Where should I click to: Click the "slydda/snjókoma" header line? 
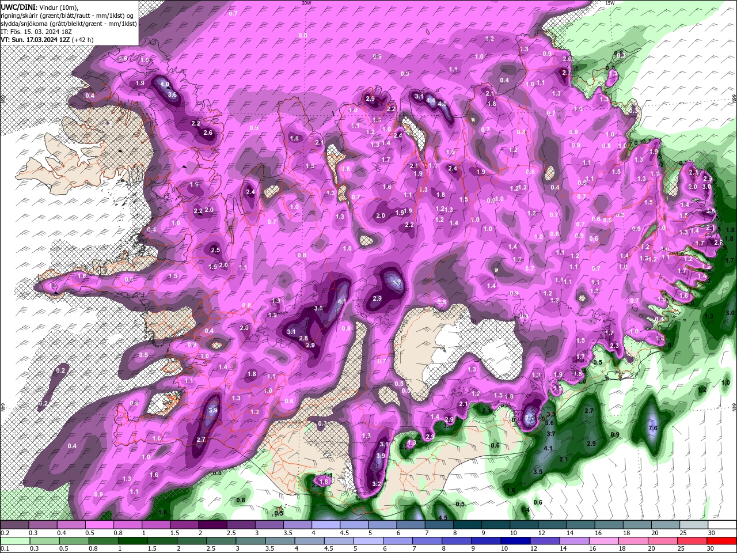69,24
